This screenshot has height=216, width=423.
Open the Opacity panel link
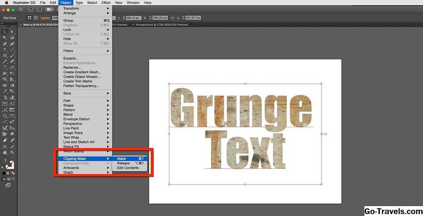(x=45, y=18)
